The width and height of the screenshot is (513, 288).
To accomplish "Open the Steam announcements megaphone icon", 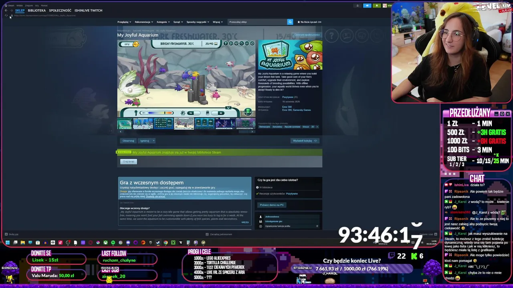I will pos(367,6).
